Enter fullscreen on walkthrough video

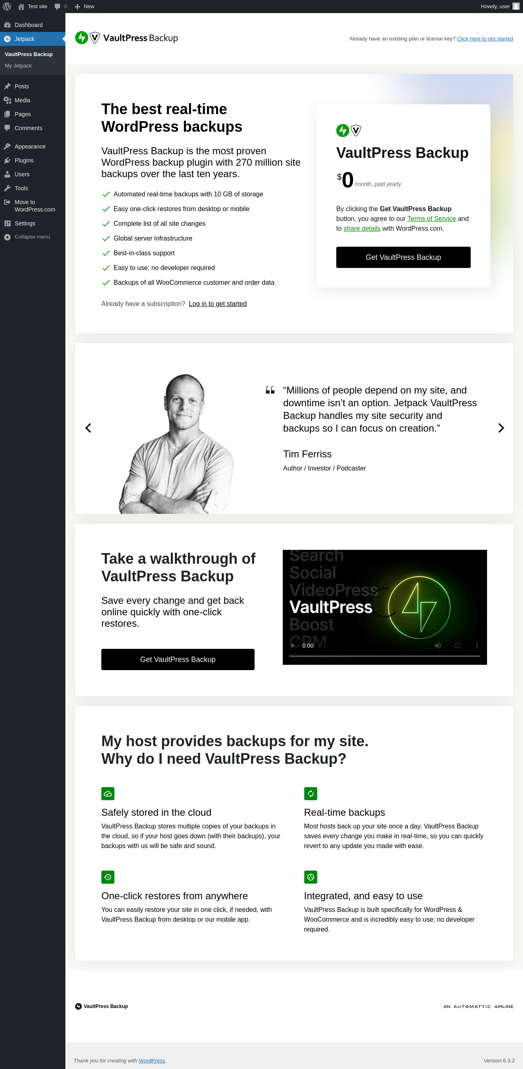(458, 645)
